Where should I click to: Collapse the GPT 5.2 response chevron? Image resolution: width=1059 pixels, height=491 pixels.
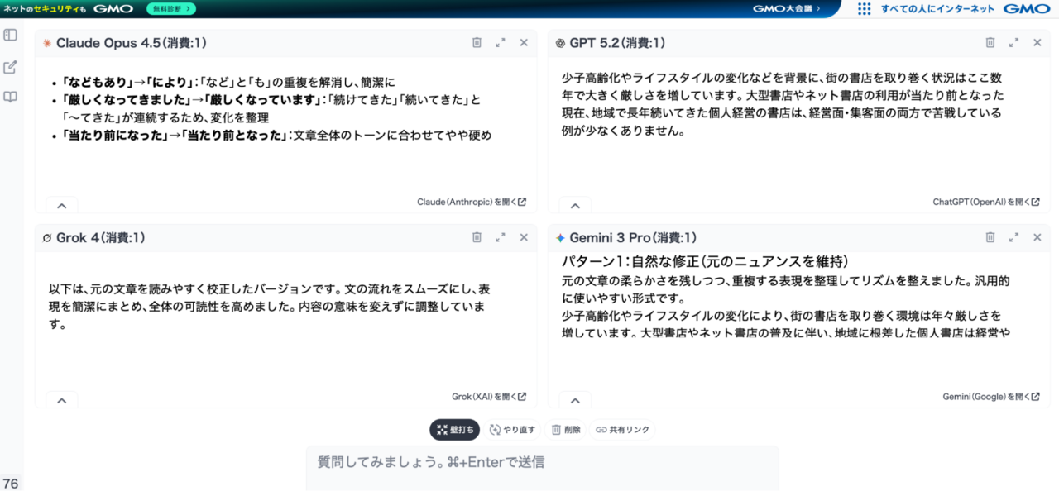pos(575,205)
